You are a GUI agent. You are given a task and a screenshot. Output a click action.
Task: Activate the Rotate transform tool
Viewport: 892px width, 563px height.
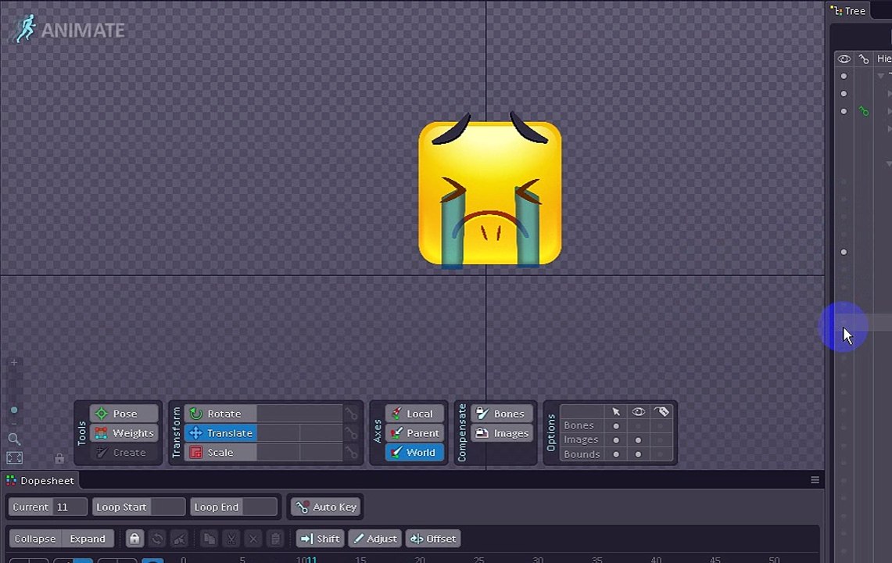(x=220, y=414)
